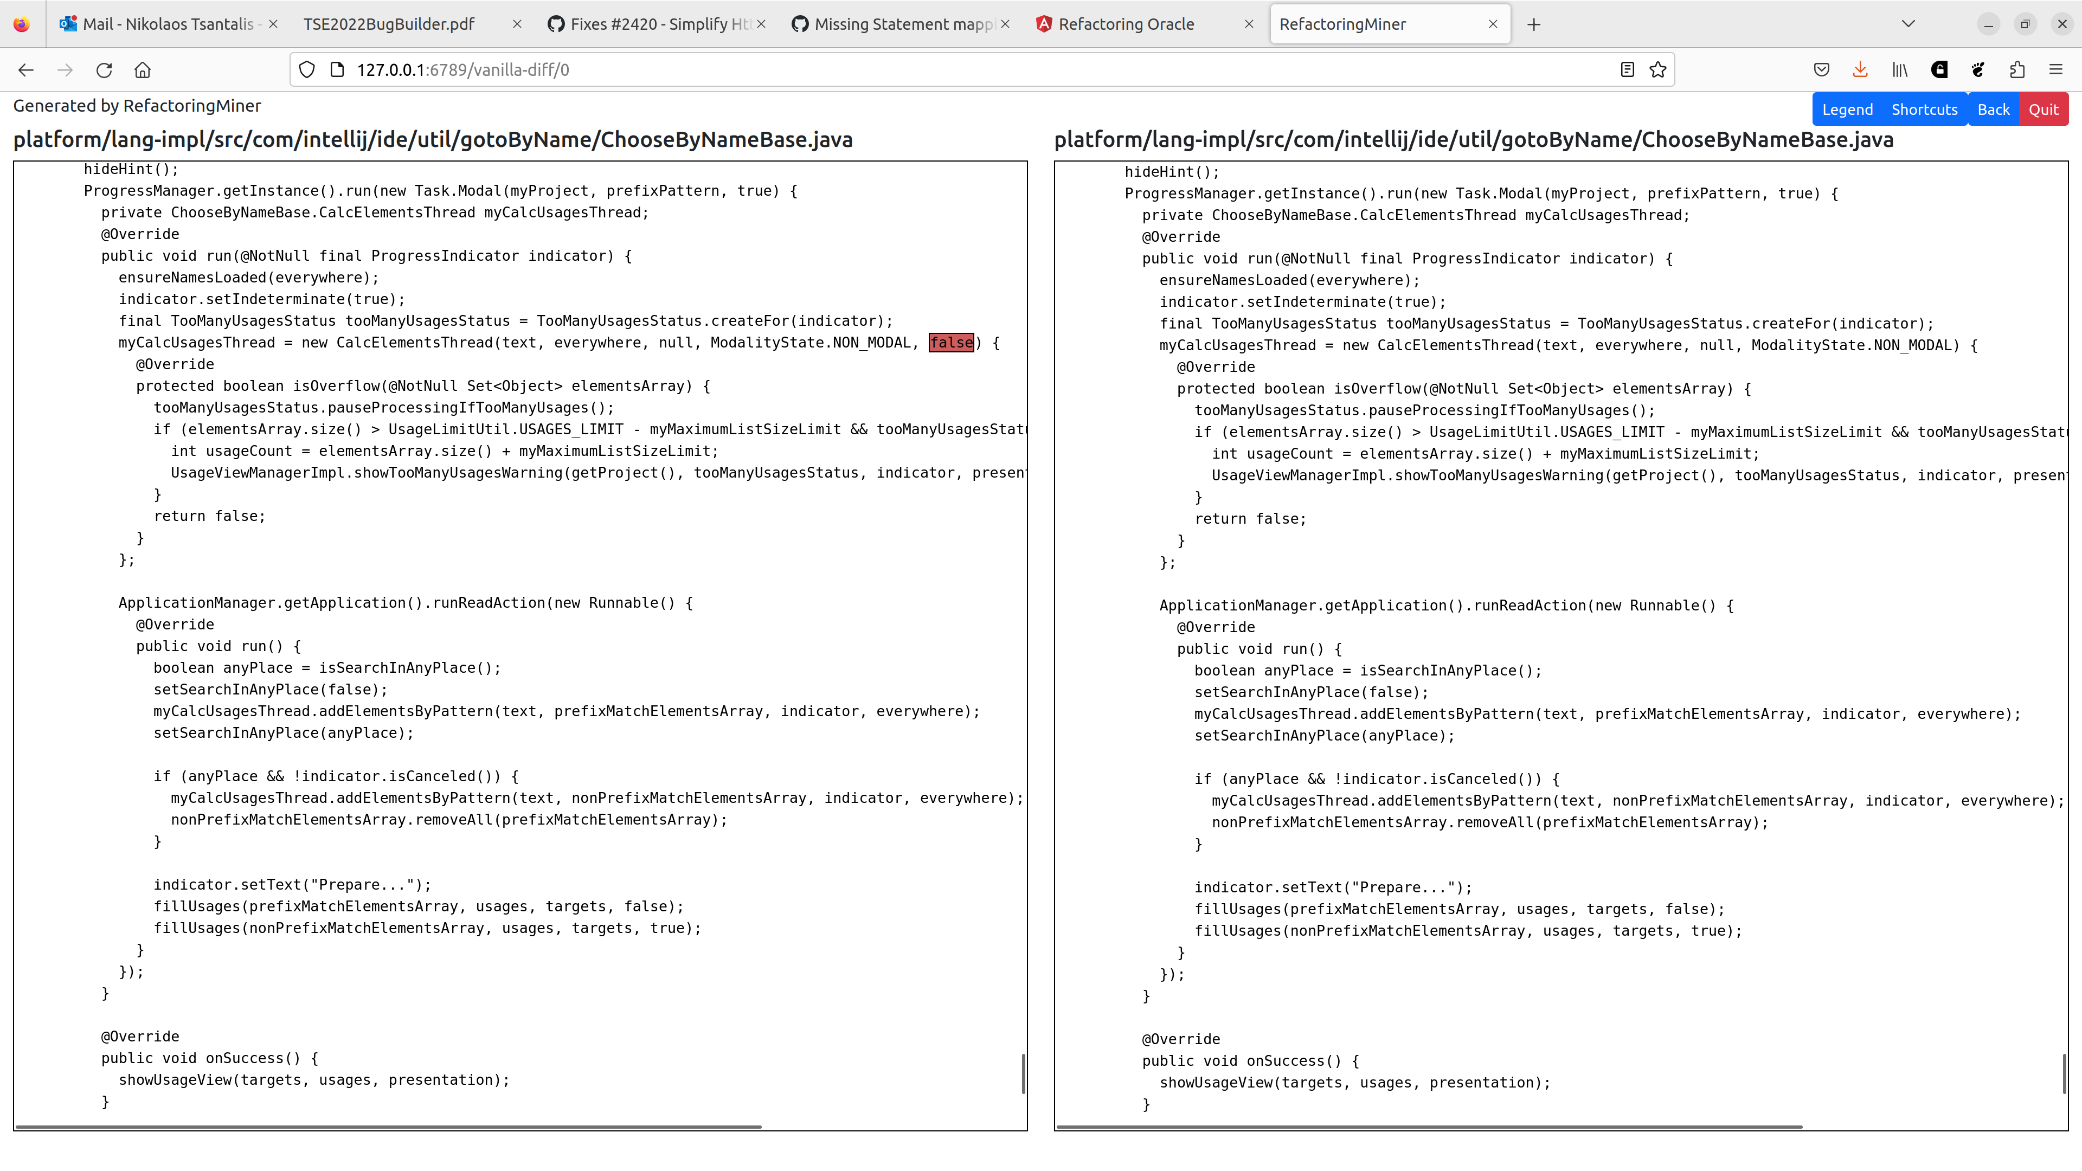Viewport: 2082px width, 1171px height.
Task: Open the Extensions puzzle-piece menu
Action: [2016, 69]
